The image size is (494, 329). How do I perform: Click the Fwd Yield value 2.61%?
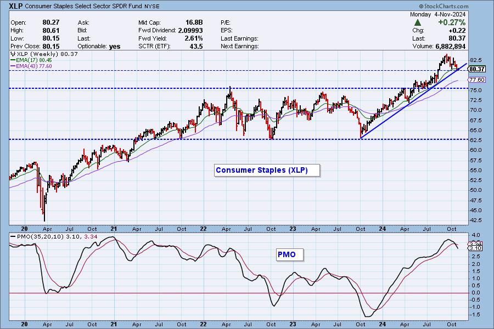(x=193, y=38)
